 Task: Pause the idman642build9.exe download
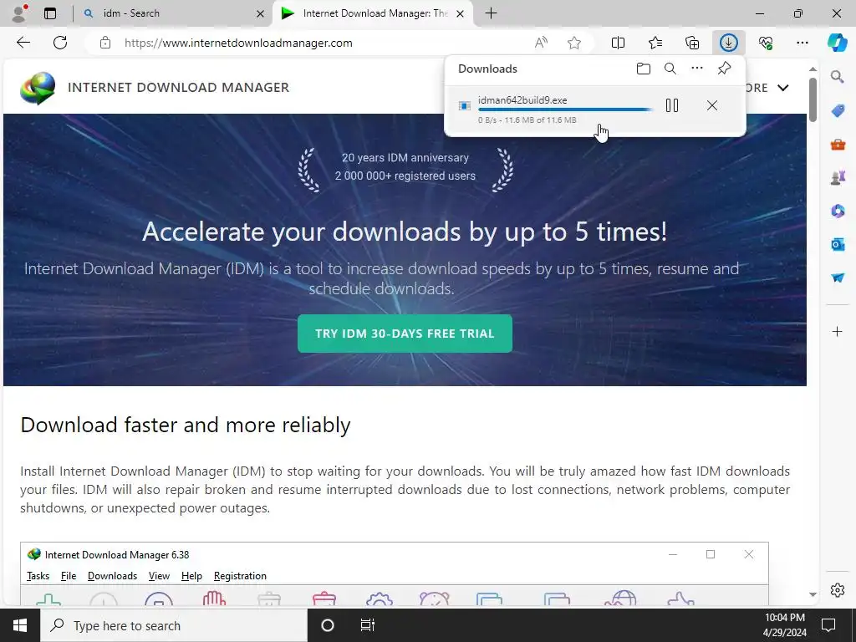tap(672, 105)
